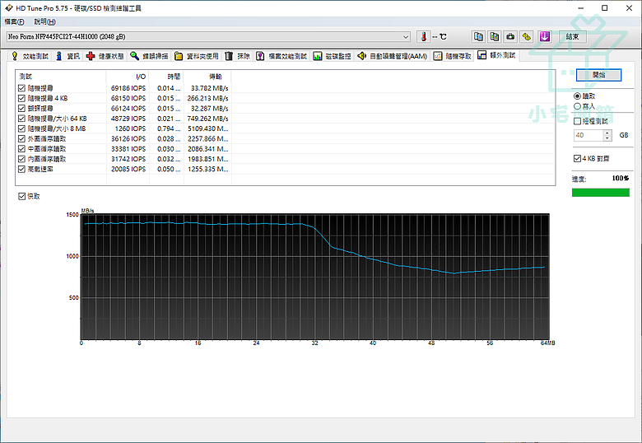The image size is (642, 443).
Task: Click the 68150 IOPS cell
Action: (x=128, y=98)
